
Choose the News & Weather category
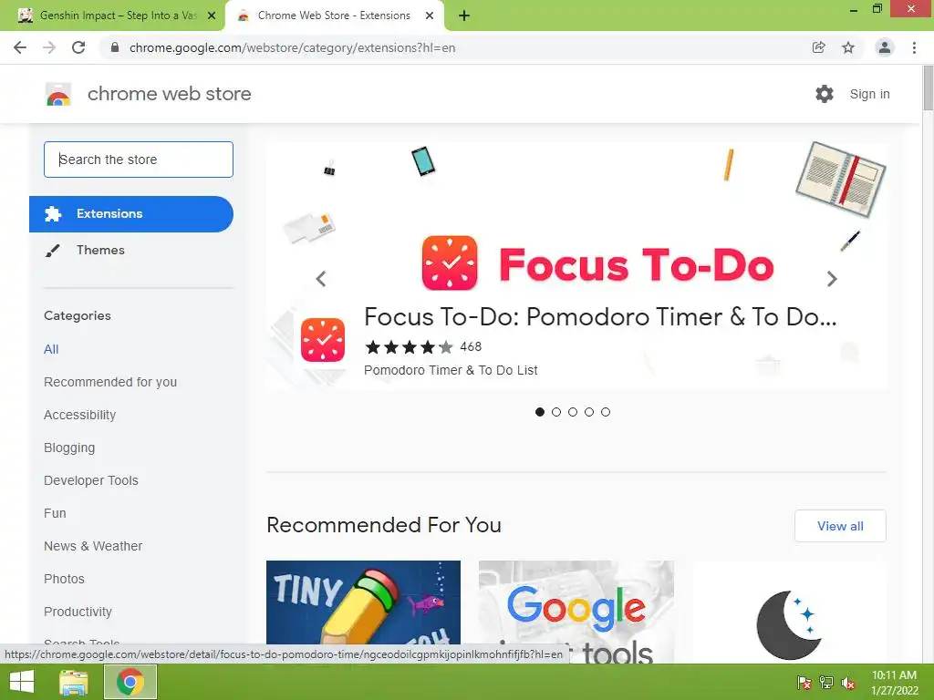coord(93,546)
